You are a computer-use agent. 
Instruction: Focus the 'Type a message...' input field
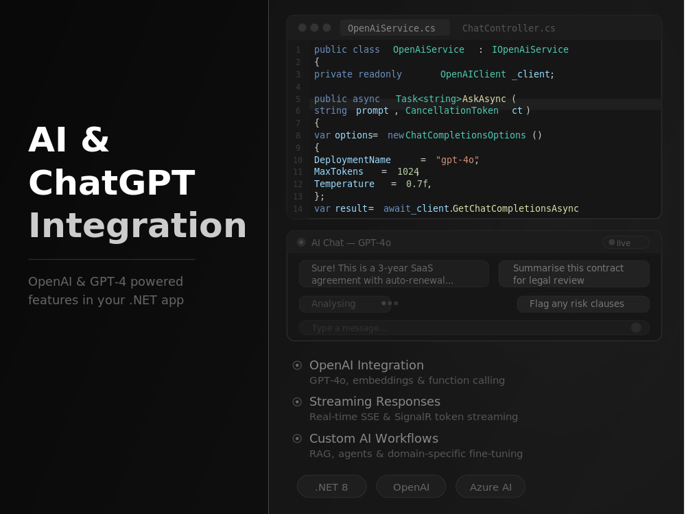pos(474,328)
